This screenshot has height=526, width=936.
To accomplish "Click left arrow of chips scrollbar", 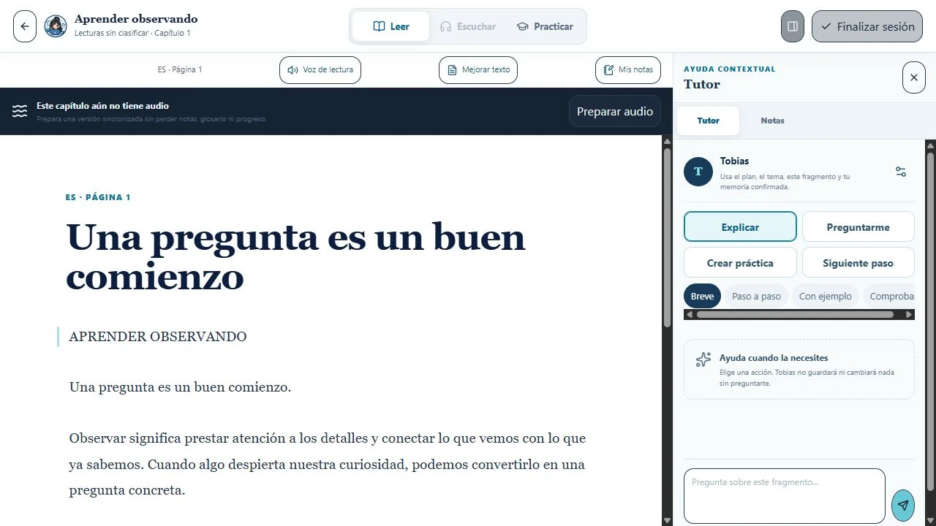I will pos(689,315).
